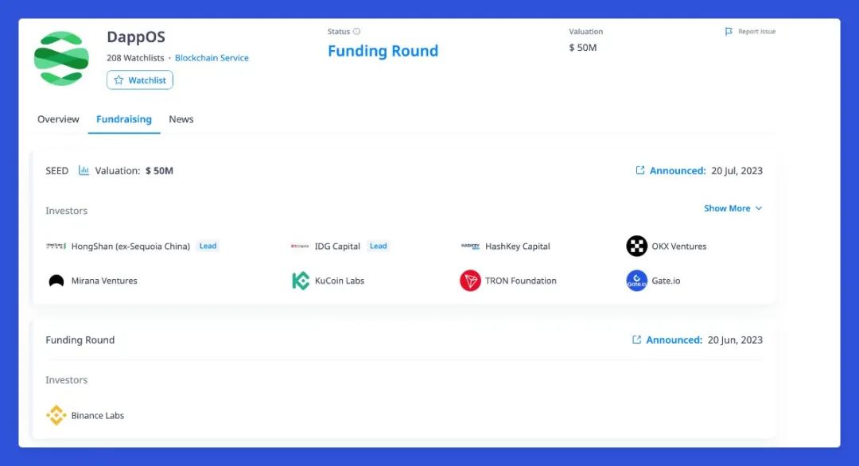Open the Blockchain Service category link

(212, 58)
